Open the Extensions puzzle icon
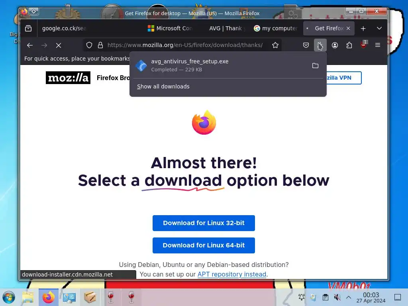 coord(349,45)
